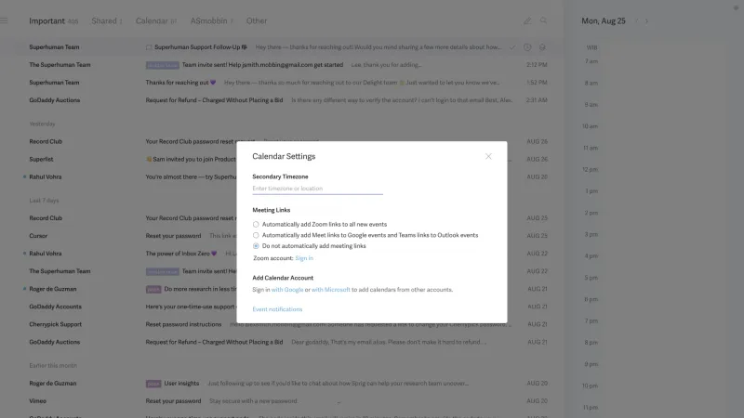This screenshot has height=418, width=744.
Task: Click the compose pencil icon
Action: (527, 20)
